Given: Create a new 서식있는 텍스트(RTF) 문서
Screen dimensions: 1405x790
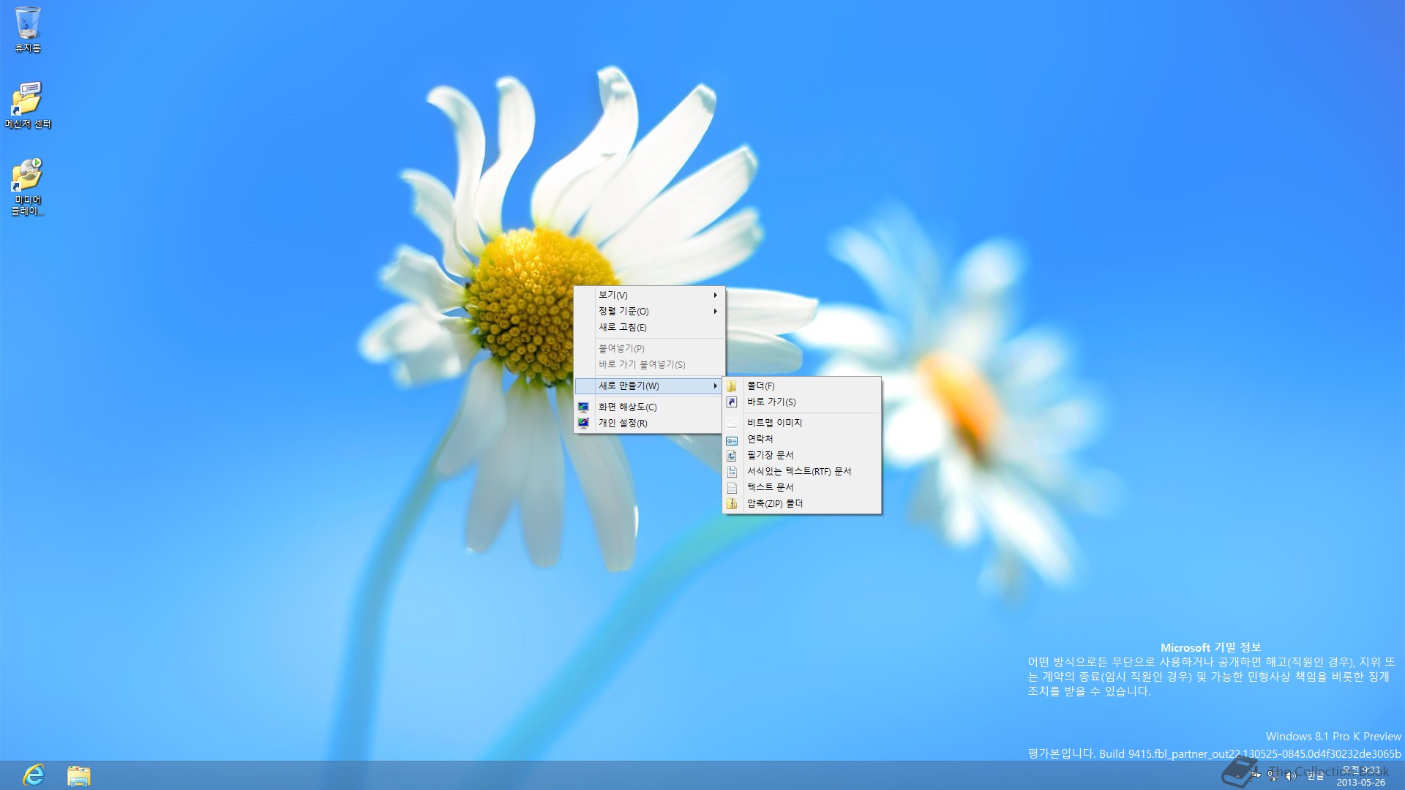Looking at the screenshot, I should [x=802, y=471].
